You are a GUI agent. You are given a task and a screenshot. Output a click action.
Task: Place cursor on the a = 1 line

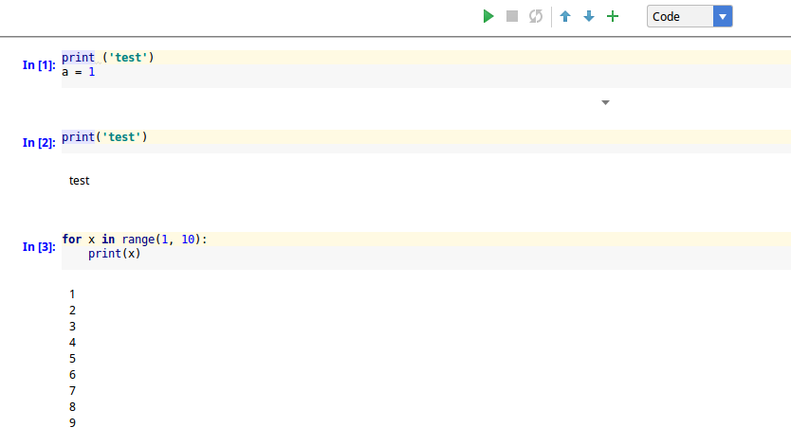coord(78,72)
